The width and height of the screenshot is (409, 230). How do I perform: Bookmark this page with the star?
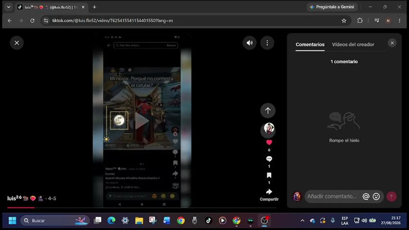(x=344, y=20)
